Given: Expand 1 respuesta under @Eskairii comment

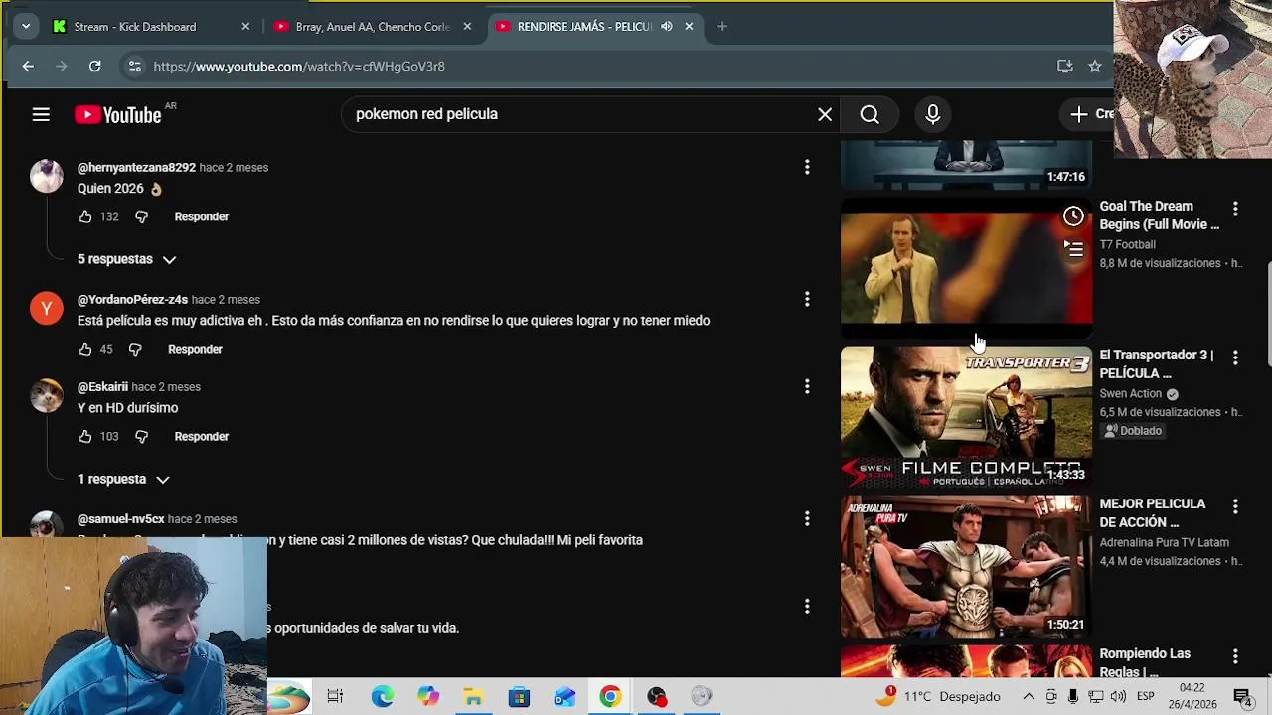Looking at the screenshot, I should pos(123,479).
